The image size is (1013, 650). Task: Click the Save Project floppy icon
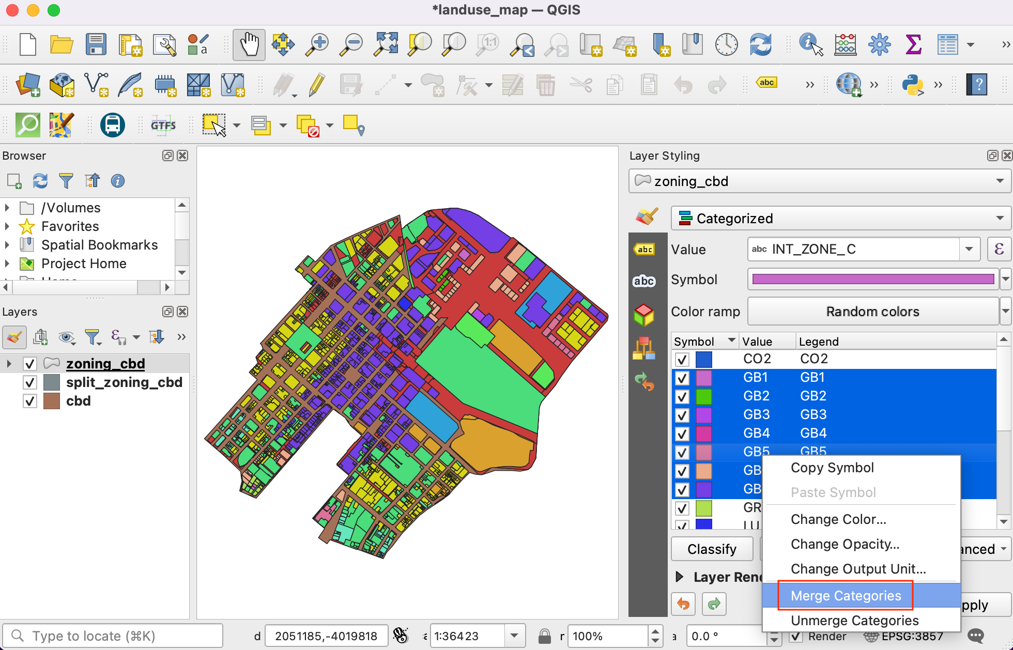point(96,44)
